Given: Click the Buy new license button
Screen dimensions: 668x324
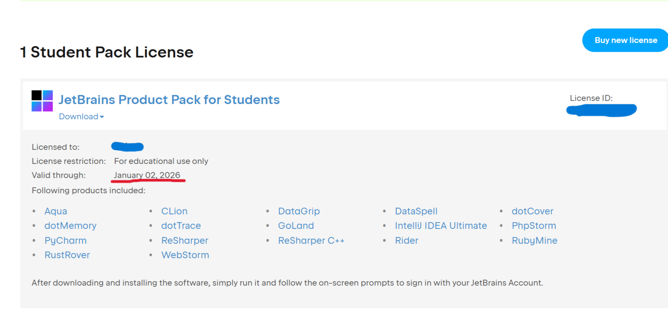Looking at the screenshot, I should pos(625,40).
